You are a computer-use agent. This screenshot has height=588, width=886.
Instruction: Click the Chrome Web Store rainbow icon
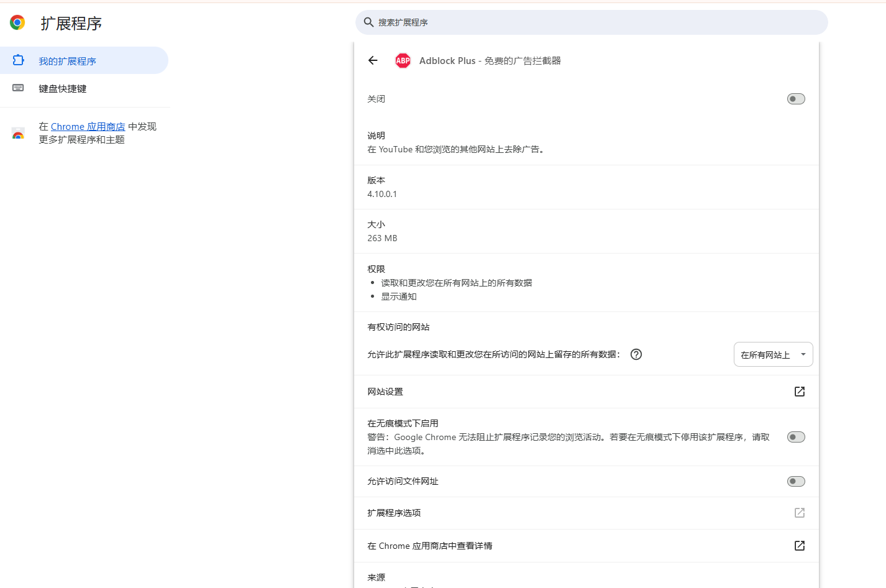coord(19,133)
